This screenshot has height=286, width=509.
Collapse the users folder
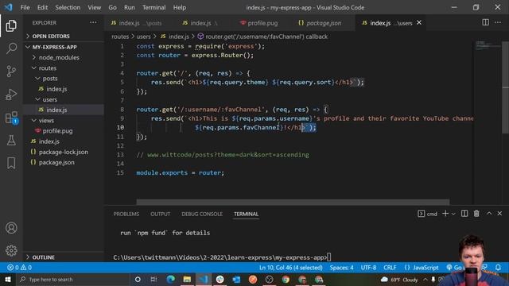point(64,99)
